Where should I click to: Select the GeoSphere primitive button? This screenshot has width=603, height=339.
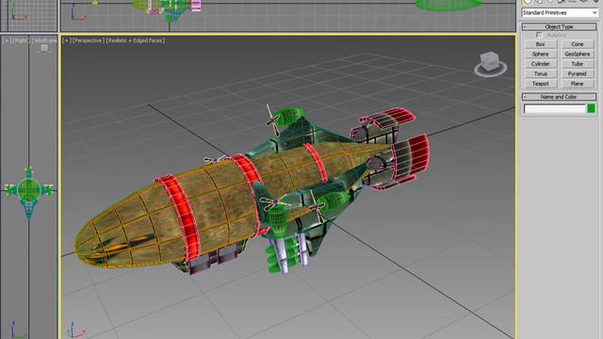click(578, 55)
